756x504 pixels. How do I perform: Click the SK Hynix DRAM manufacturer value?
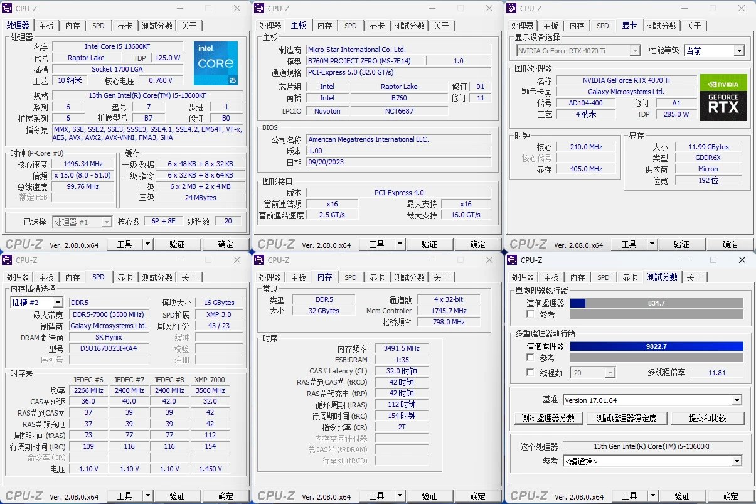click(x=109, y=337)
